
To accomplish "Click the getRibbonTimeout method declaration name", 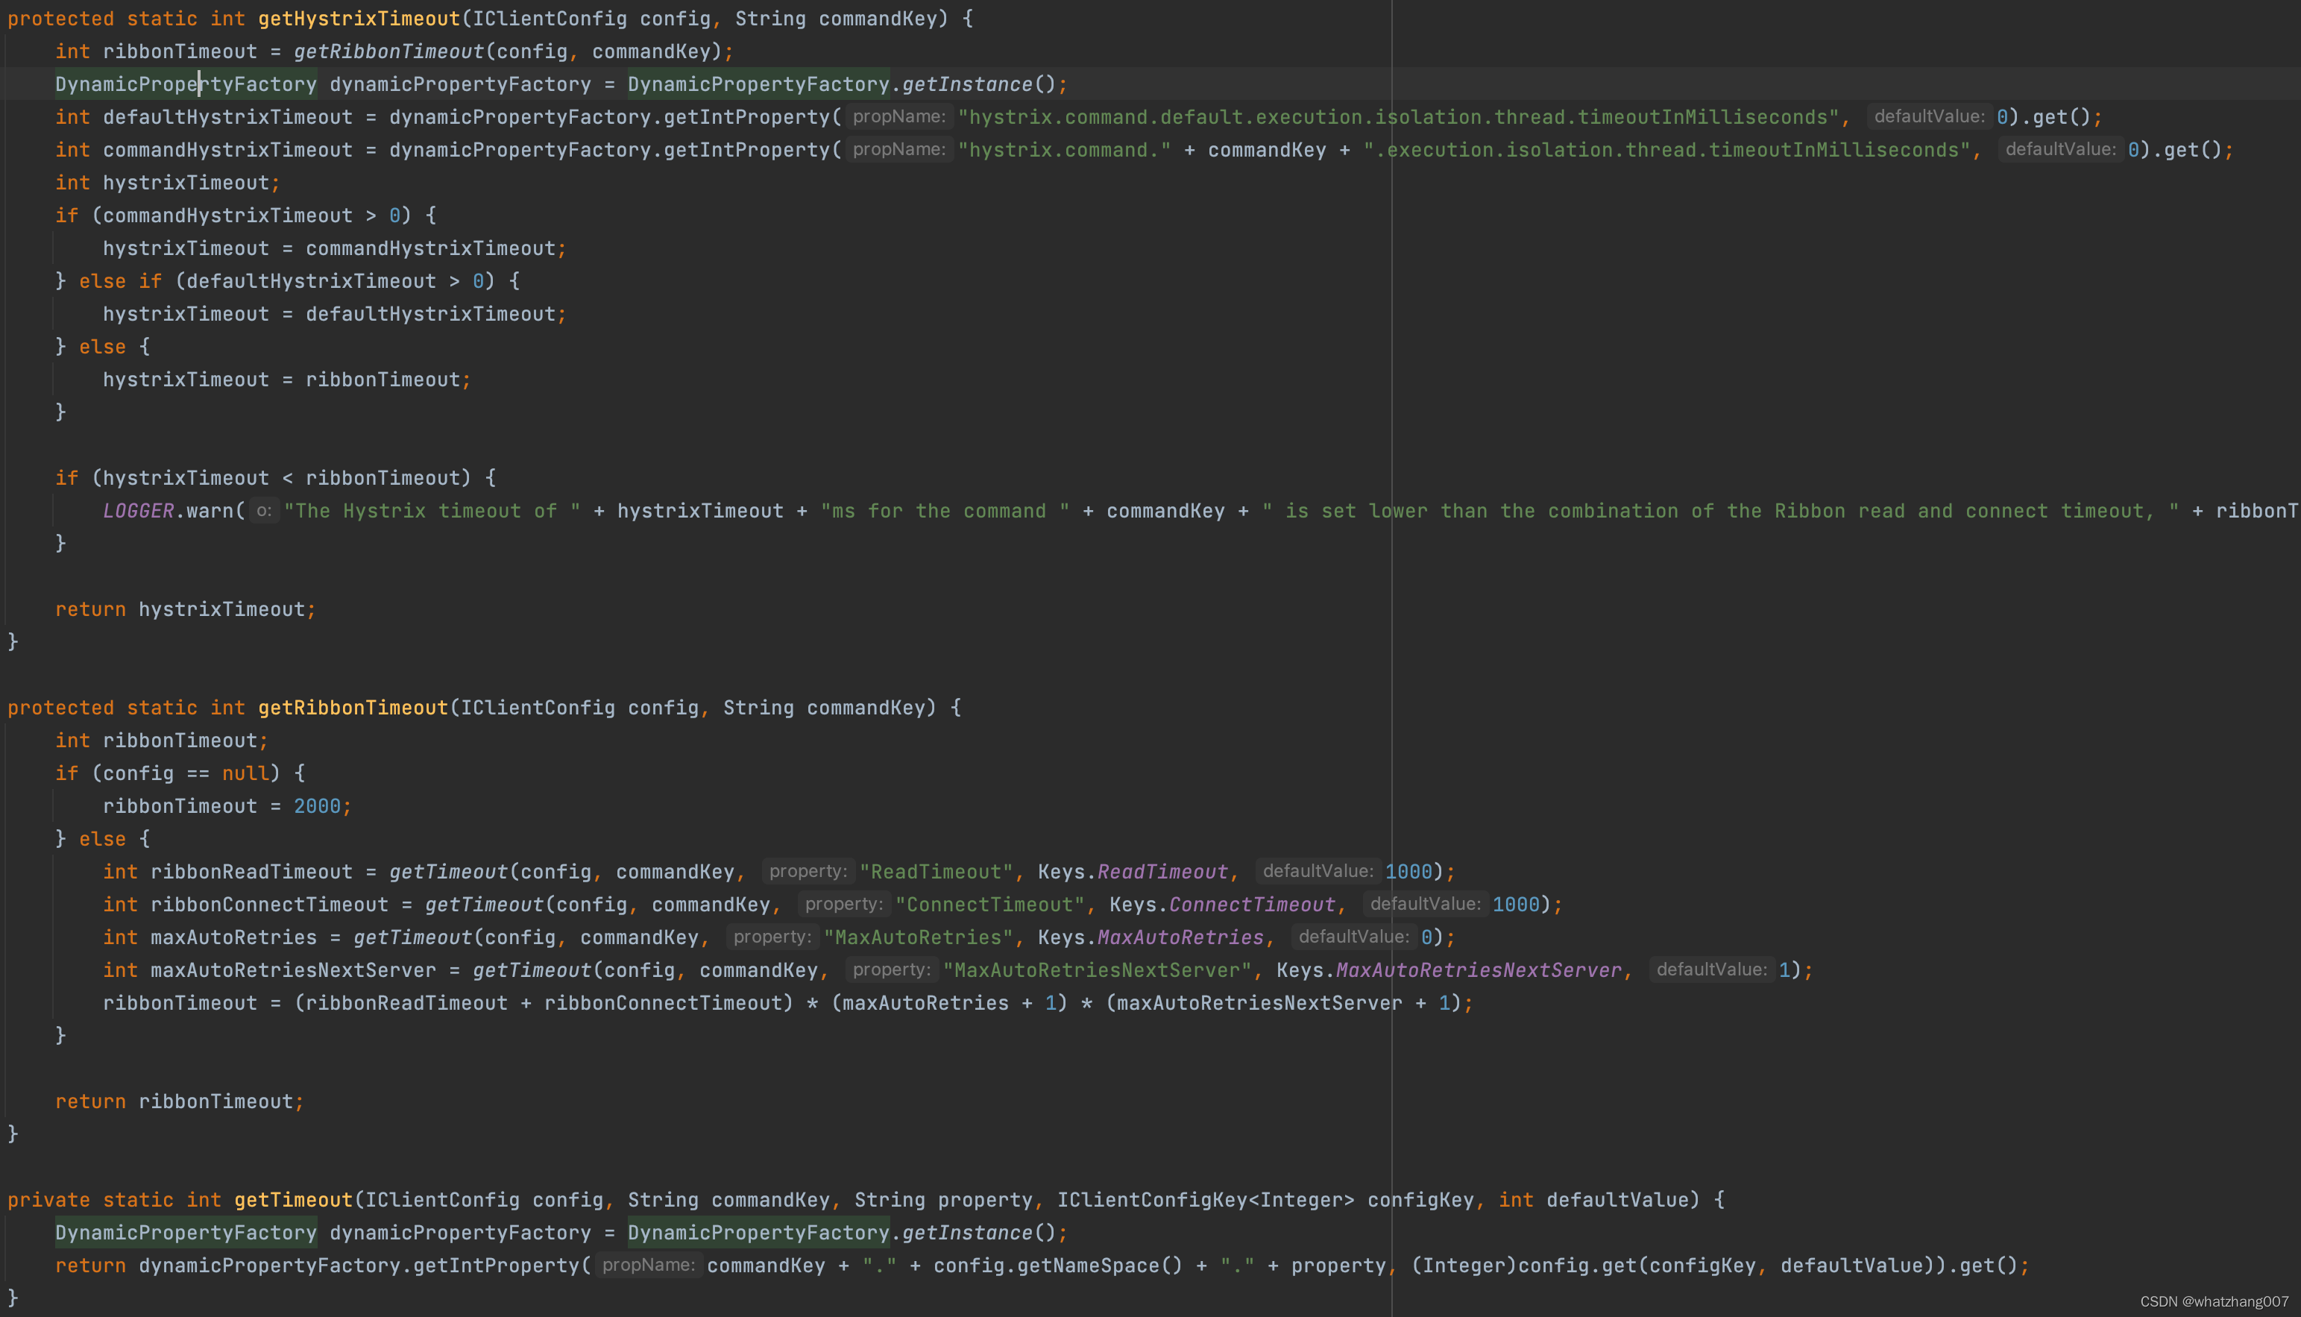I will pos(353,707).
